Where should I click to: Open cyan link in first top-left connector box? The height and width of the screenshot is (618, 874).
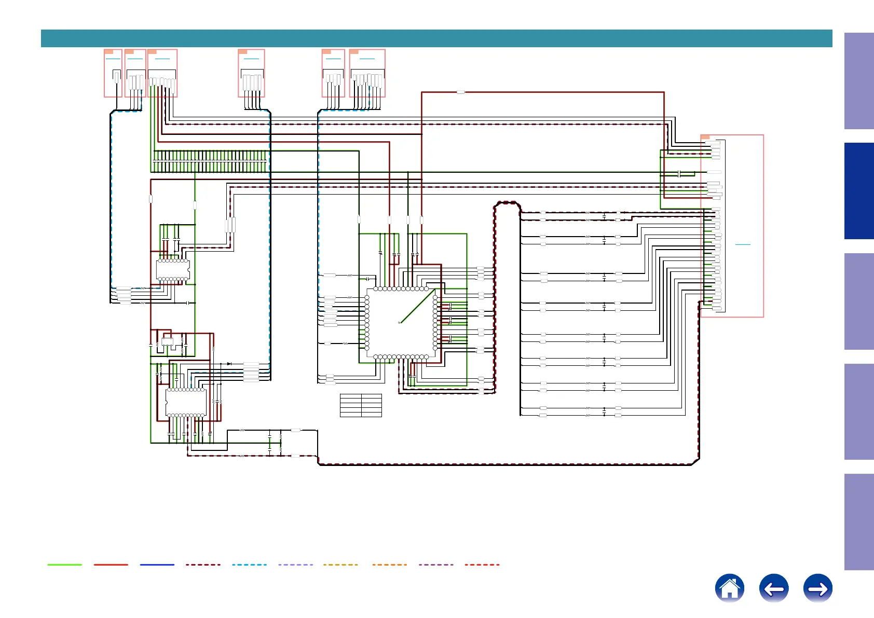tap(113, 59)
